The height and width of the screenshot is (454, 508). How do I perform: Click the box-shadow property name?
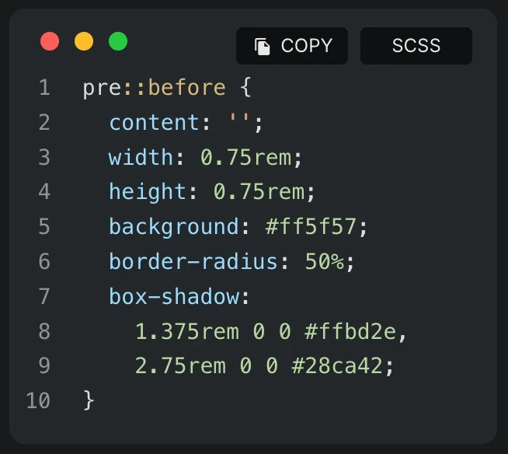click(x=174, y=295)
